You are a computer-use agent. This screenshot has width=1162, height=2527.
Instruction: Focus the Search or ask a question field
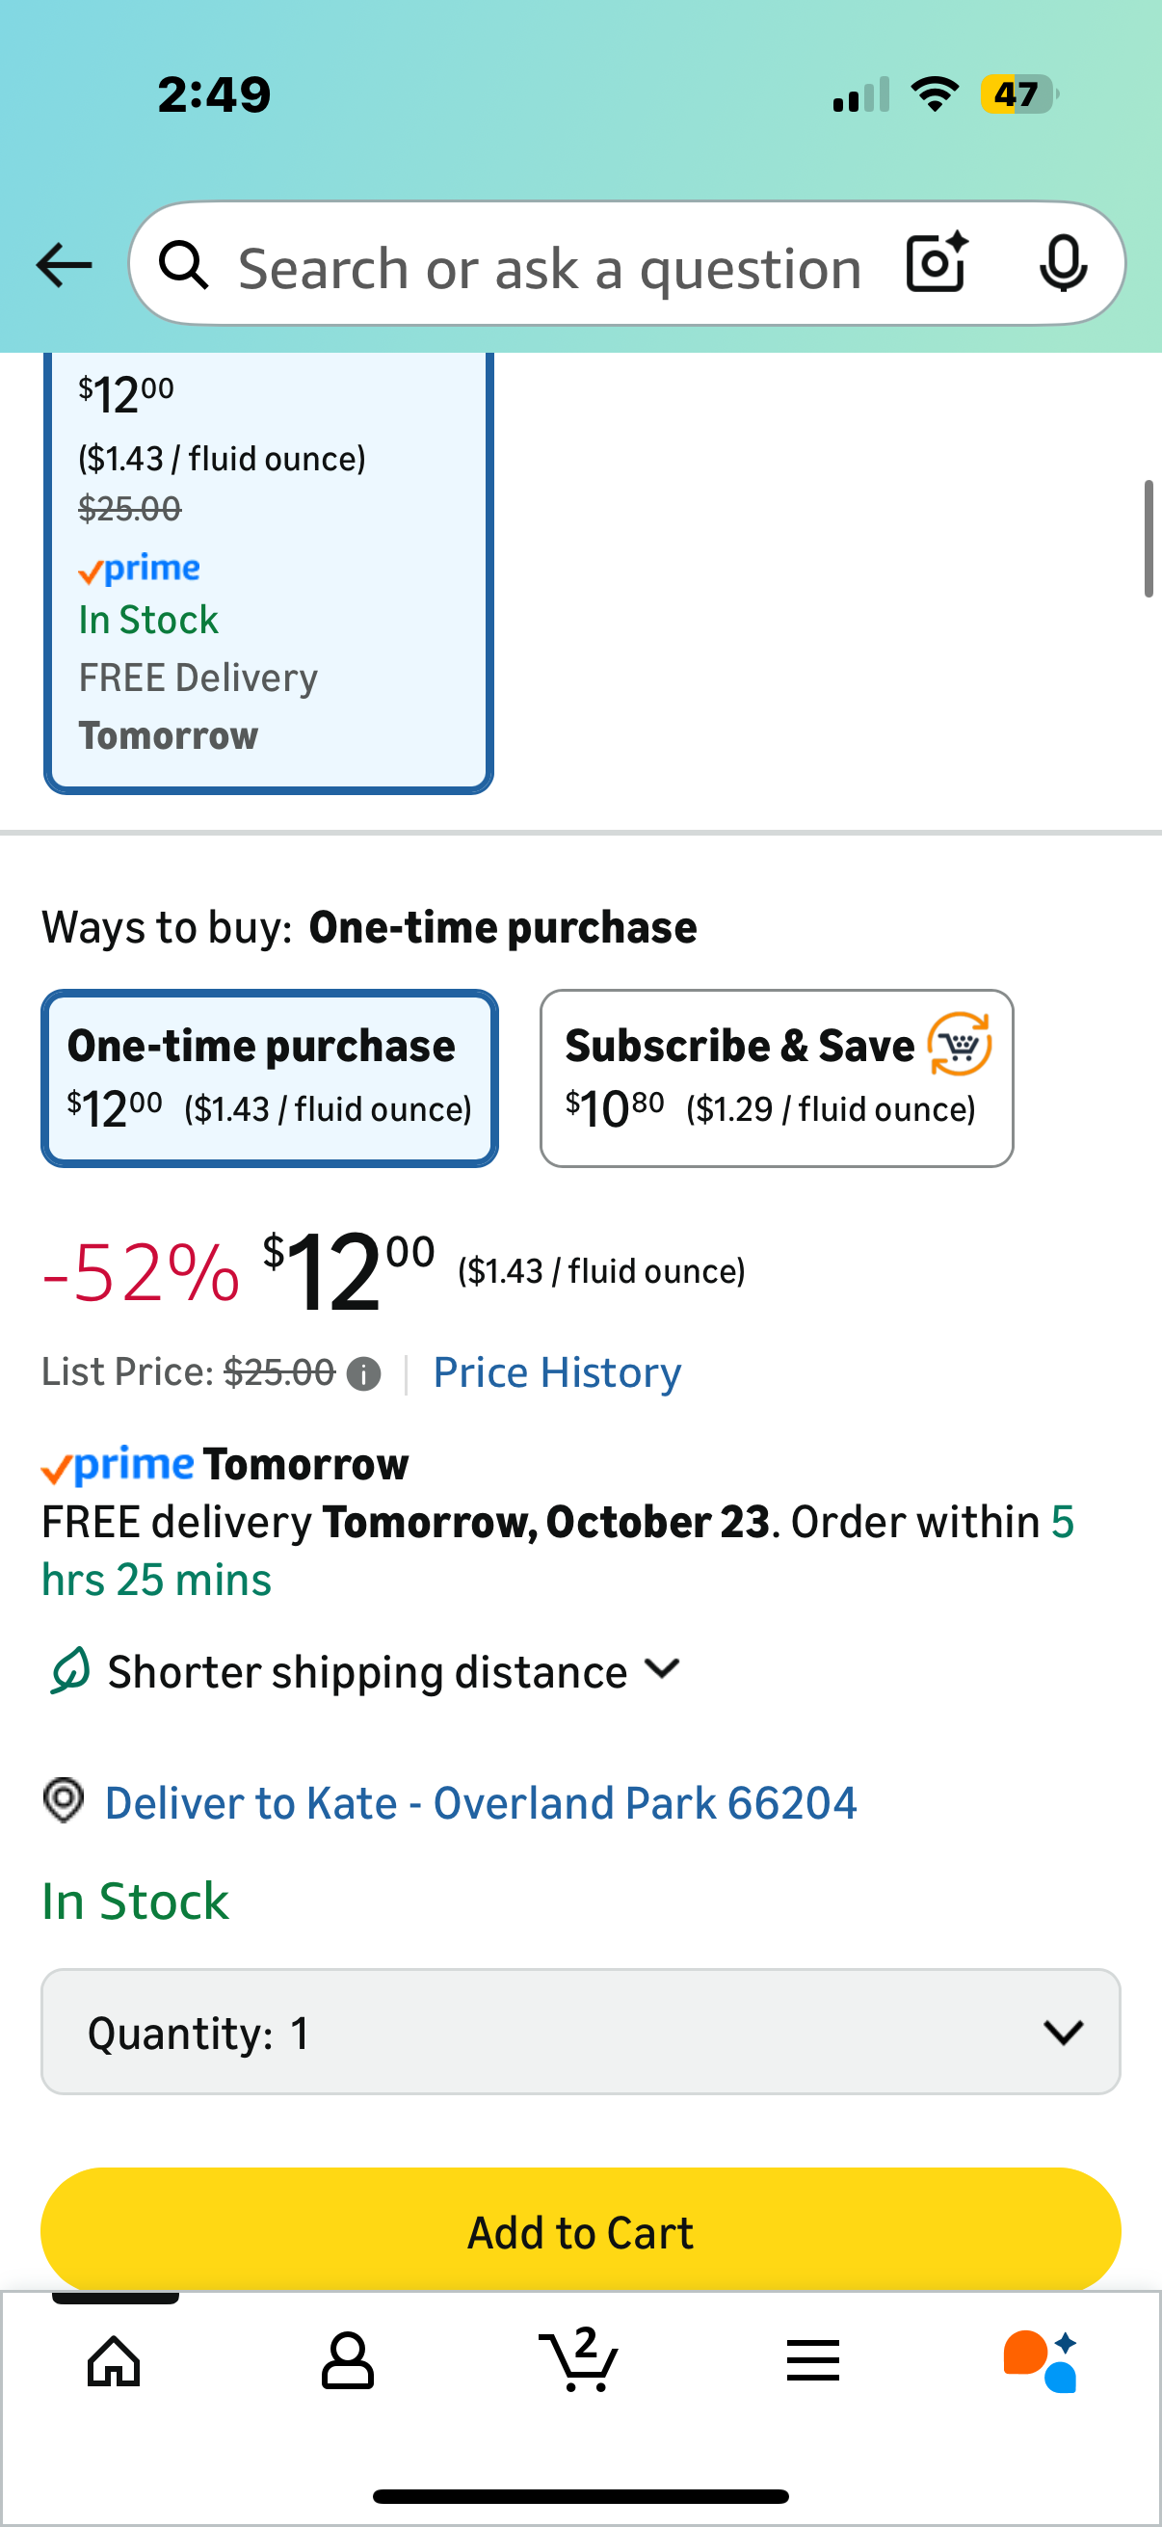pos(549,268)
